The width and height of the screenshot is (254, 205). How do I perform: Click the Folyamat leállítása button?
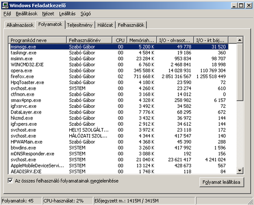(x=221, y=182)
